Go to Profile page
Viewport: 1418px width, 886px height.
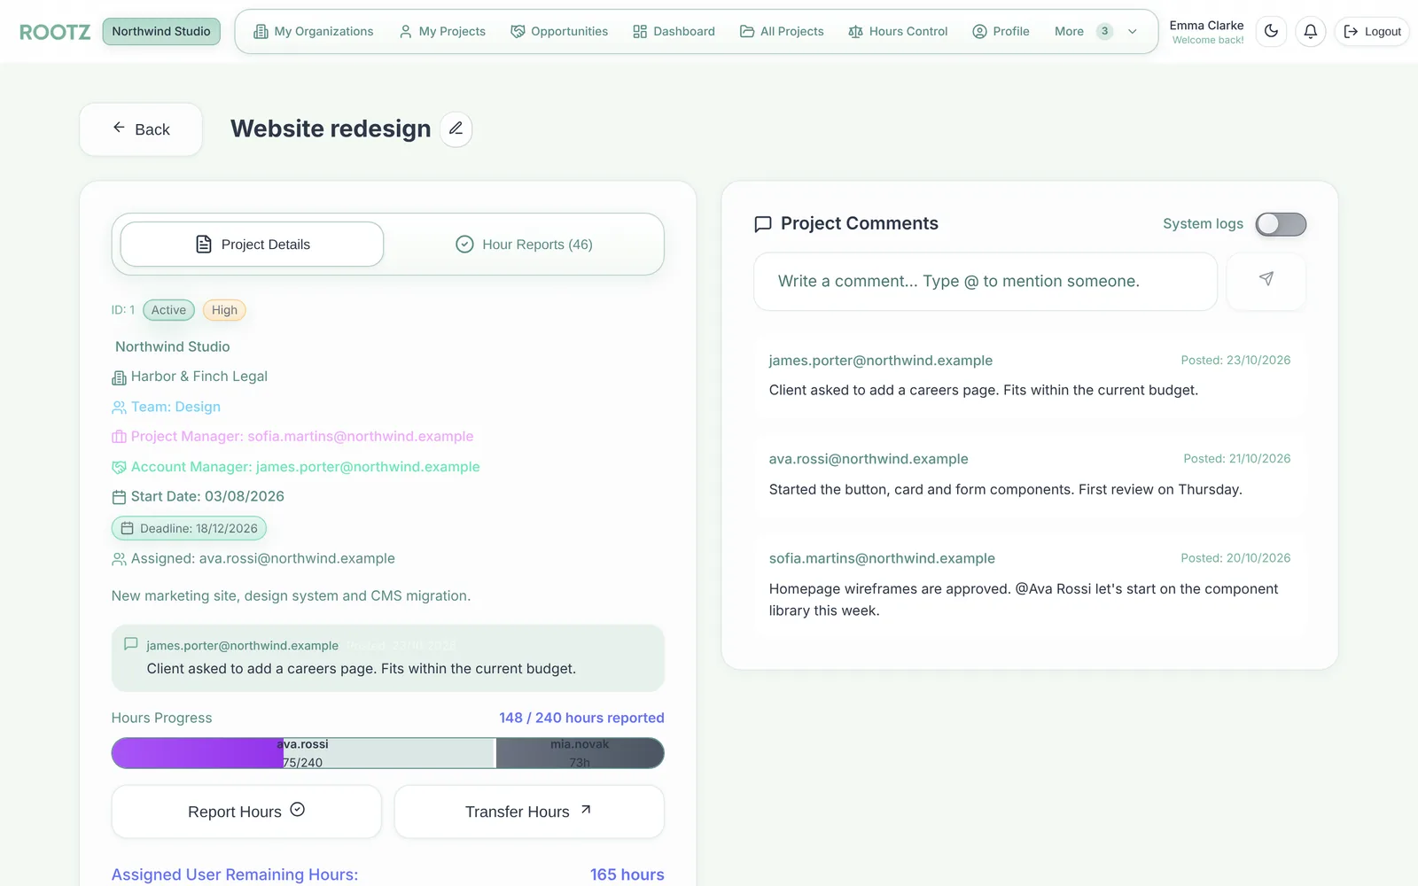tap(1001, 31)
